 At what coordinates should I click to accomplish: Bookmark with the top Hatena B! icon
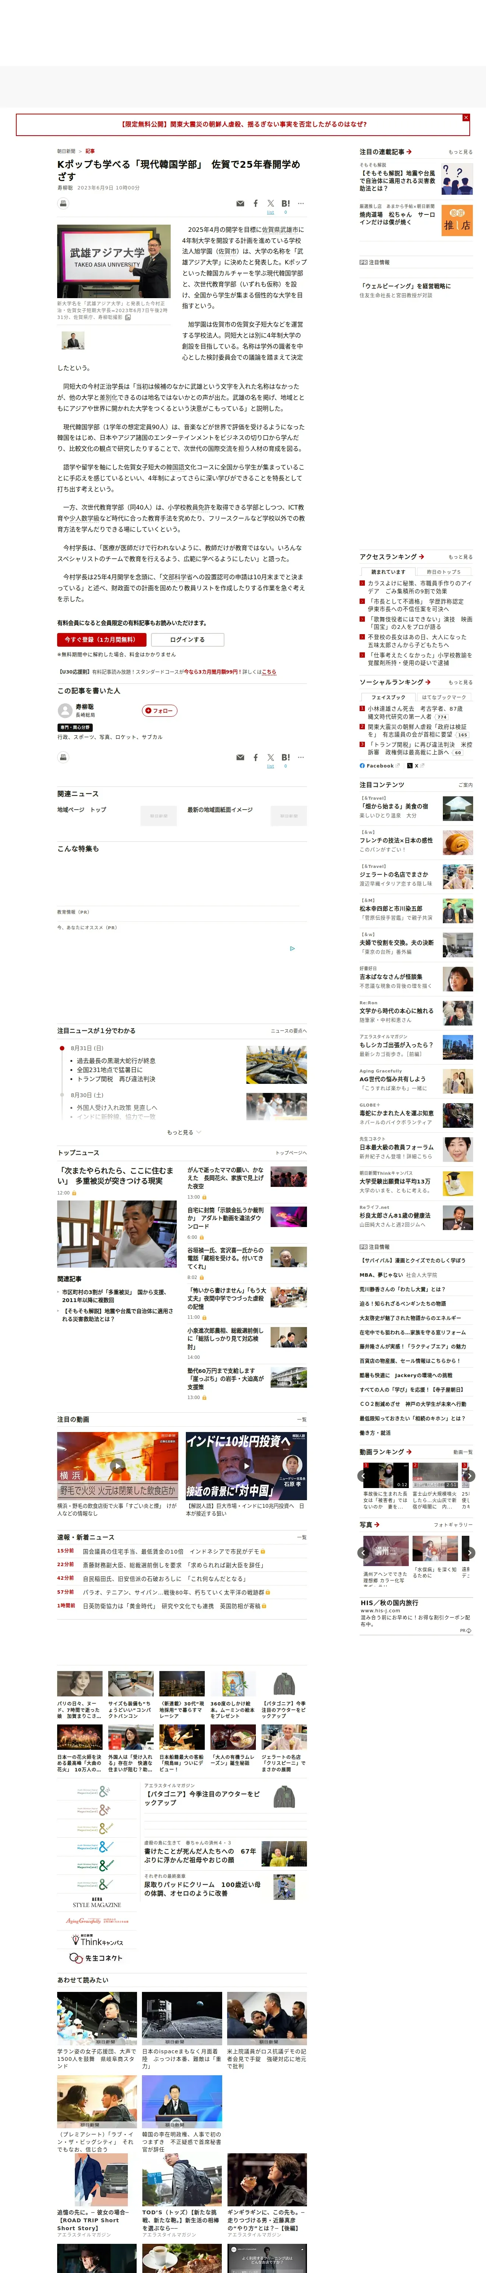[285, 203]
